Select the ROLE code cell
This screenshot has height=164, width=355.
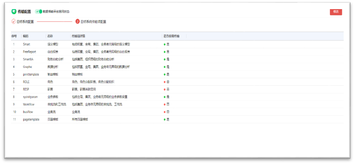tap(26, 82)
